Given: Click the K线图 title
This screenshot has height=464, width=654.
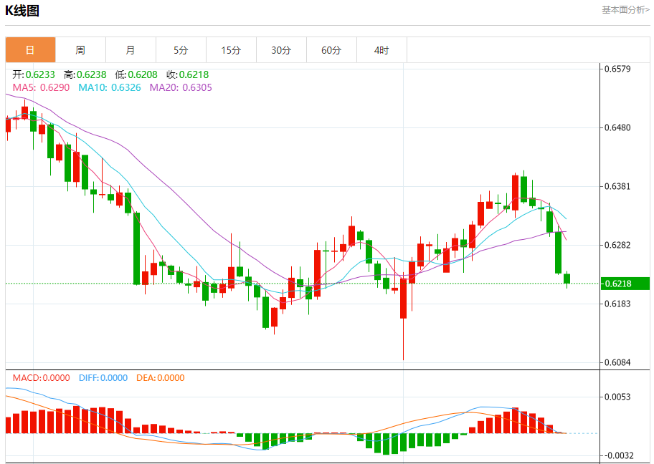Looking at the screenshot, I should tap(22, 11).
